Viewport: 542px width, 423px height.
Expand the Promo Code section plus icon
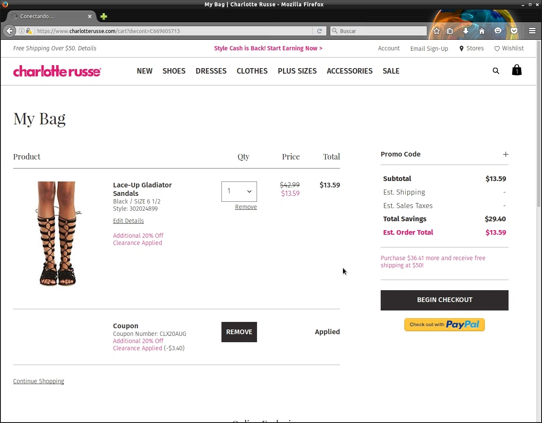pyautogui.click(x=506, y=154)
